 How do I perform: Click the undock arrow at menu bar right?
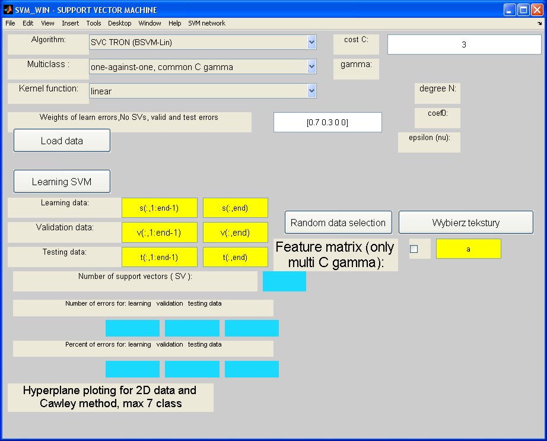coord(540,24)
